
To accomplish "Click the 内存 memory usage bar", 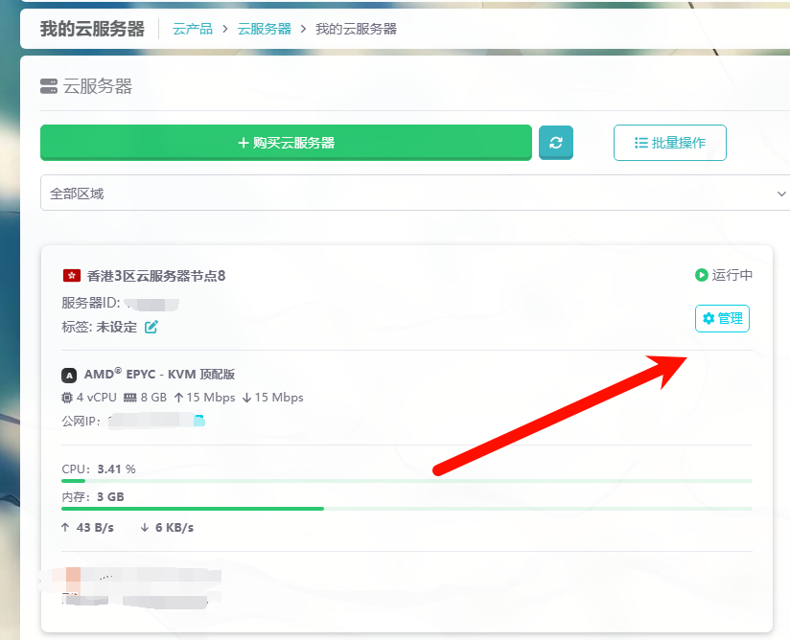I will point(407,509).
